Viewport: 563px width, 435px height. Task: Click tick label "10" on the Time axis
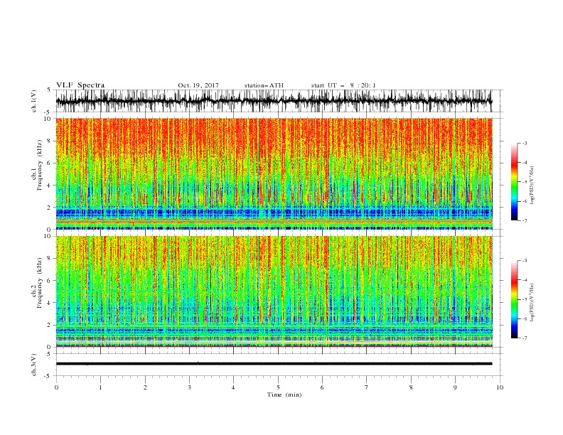point(500,387)
